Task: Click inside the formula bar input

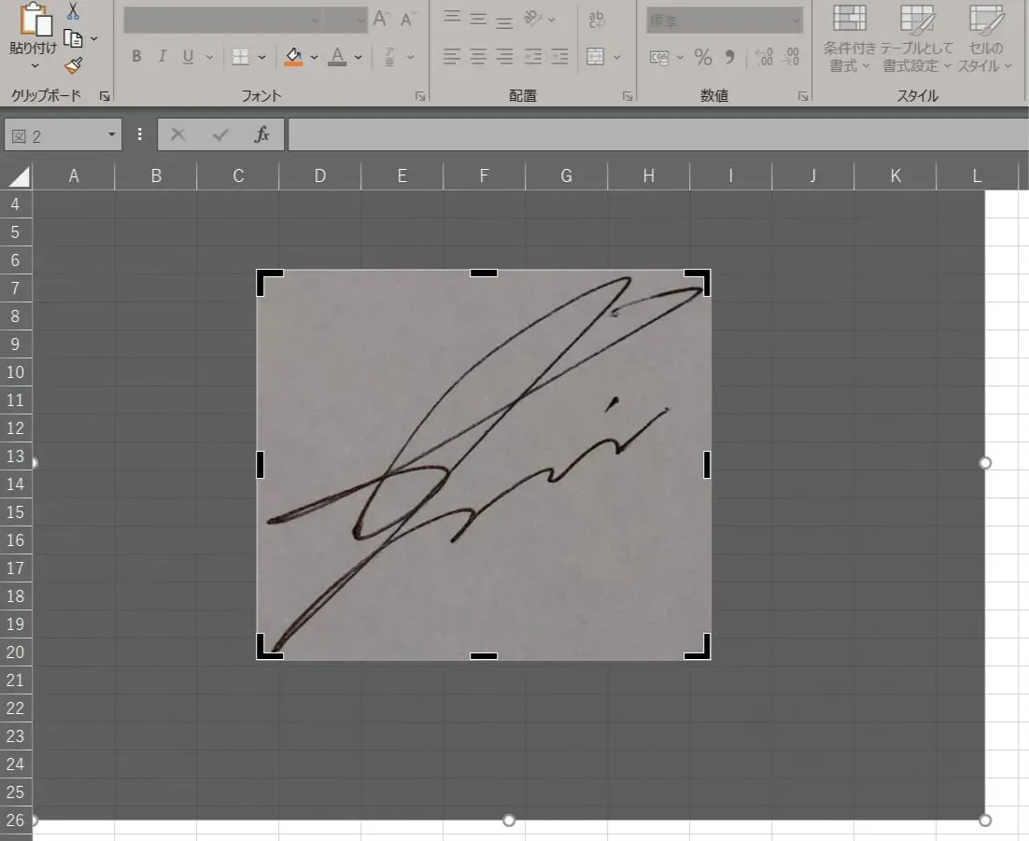Action: point(658,134)
